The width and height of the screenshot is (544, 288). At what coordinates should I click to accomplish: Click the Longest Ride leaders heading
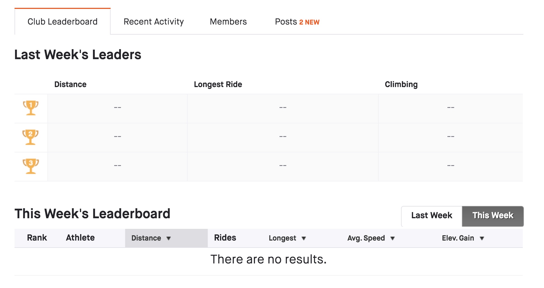coord(218,84)
